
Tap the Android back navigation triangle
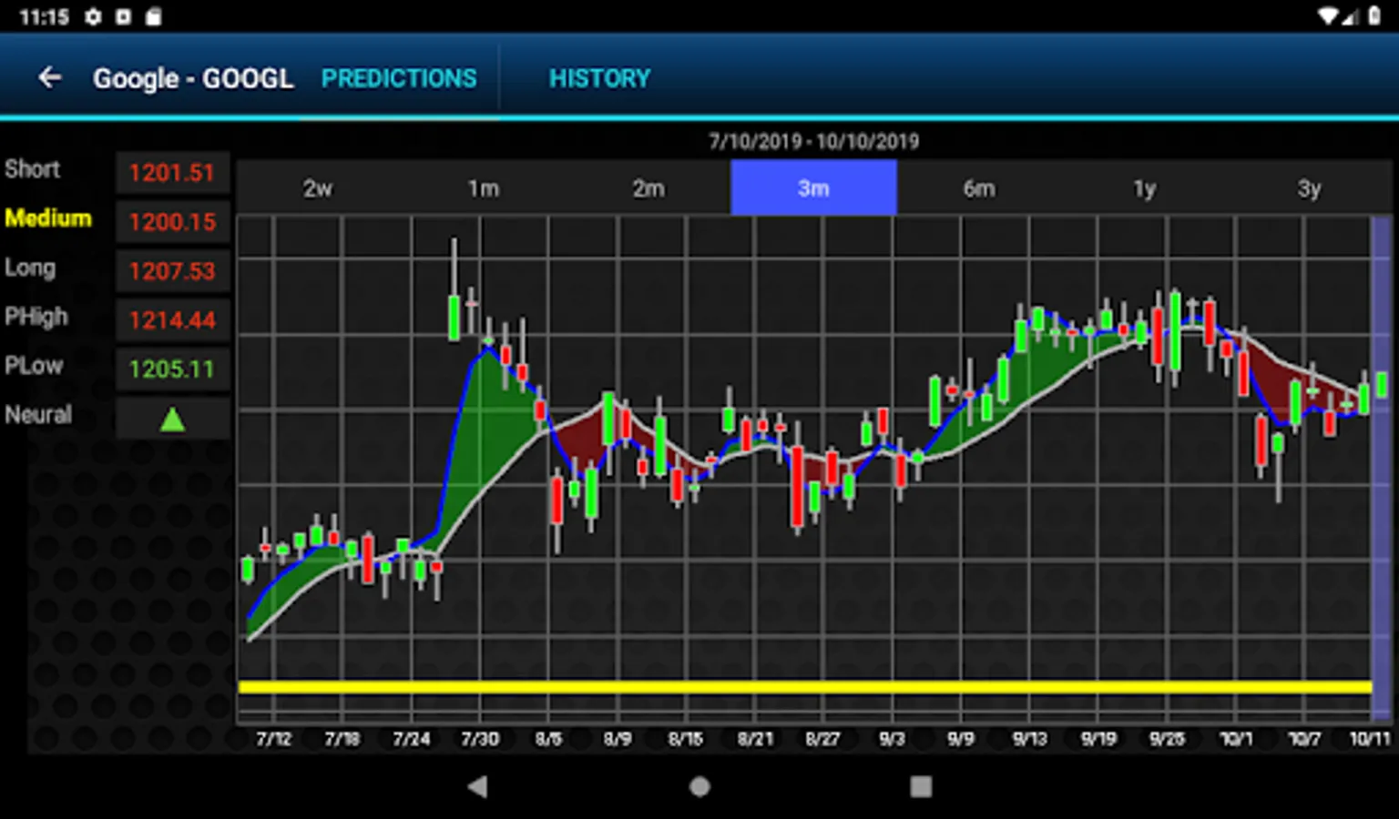coord(477,786)
